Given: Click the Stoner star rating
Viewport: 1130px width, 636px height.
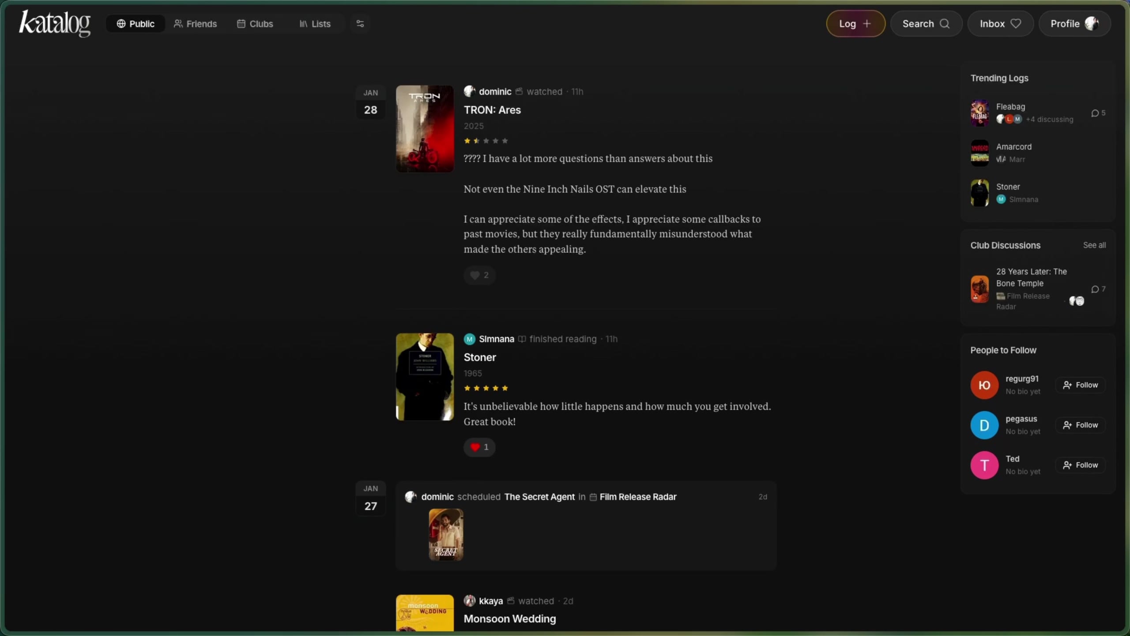Looking at the screenshot, I should tap(486, 388).
